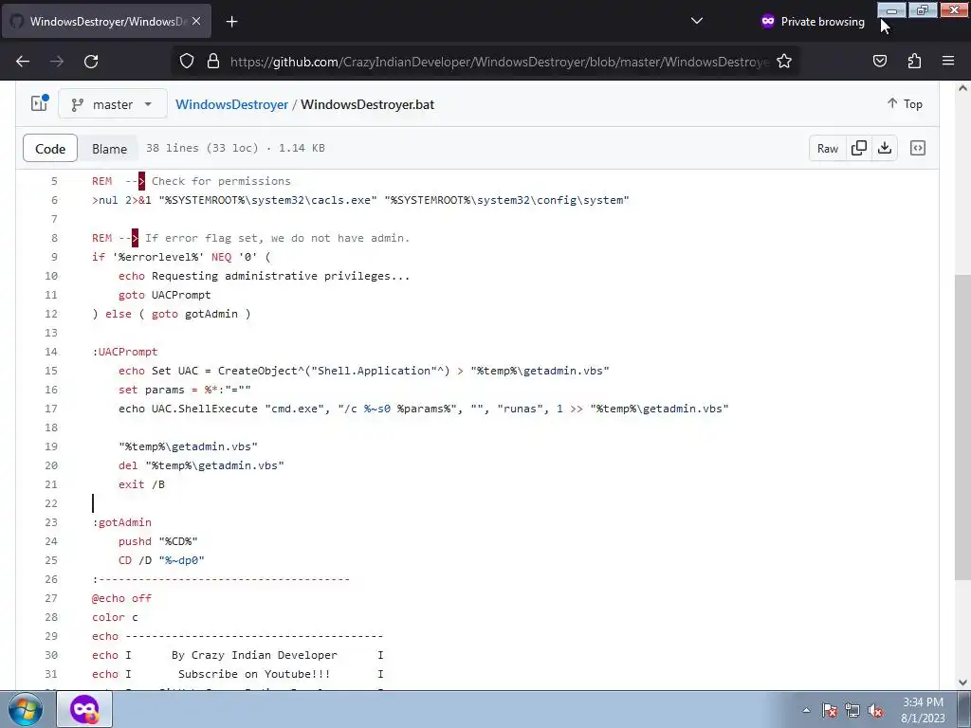Copy raw file contents
This screenshot has height=728, width=971.
click(x=859, y=148)
